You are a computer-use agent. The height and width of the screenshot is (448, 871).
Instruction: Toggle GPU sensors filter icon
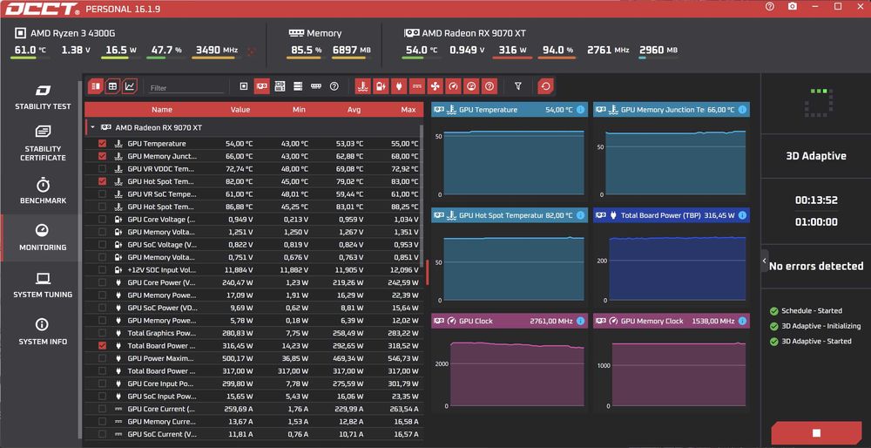261,86
